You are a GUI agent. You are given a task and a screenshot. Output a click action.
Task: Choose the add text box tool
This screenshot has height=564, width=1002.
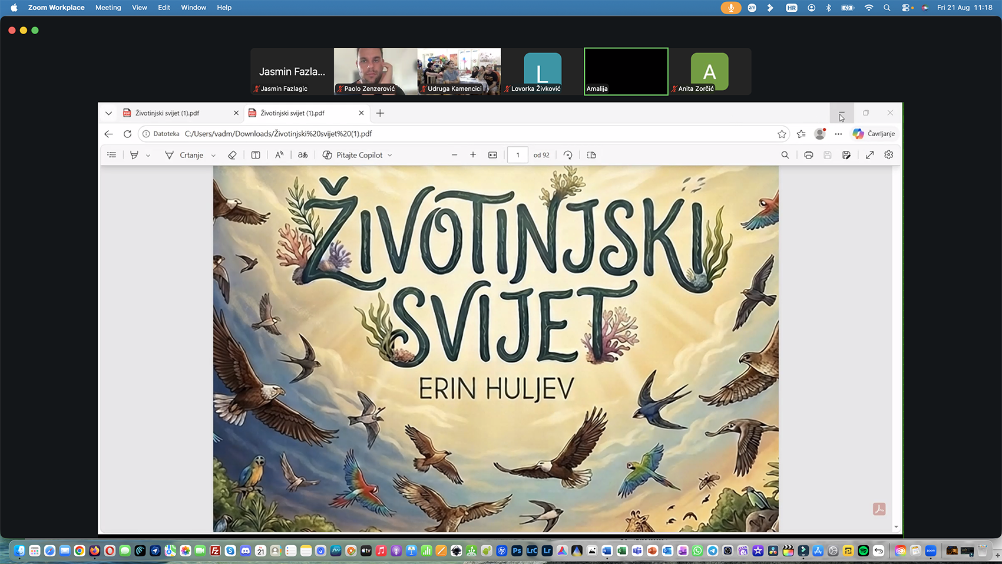click(x=256, y=155)
